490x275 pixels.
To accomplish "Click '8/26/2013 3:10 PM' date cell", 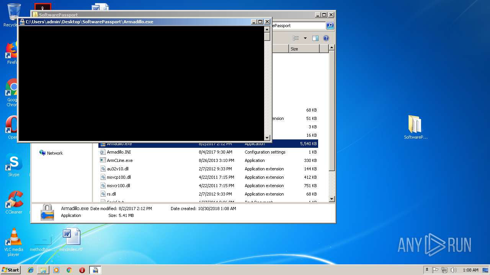I will click(216, 160).
